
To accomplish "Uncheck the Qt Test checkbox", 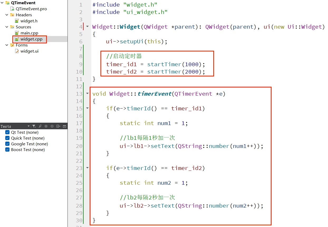I will (7, 132).
